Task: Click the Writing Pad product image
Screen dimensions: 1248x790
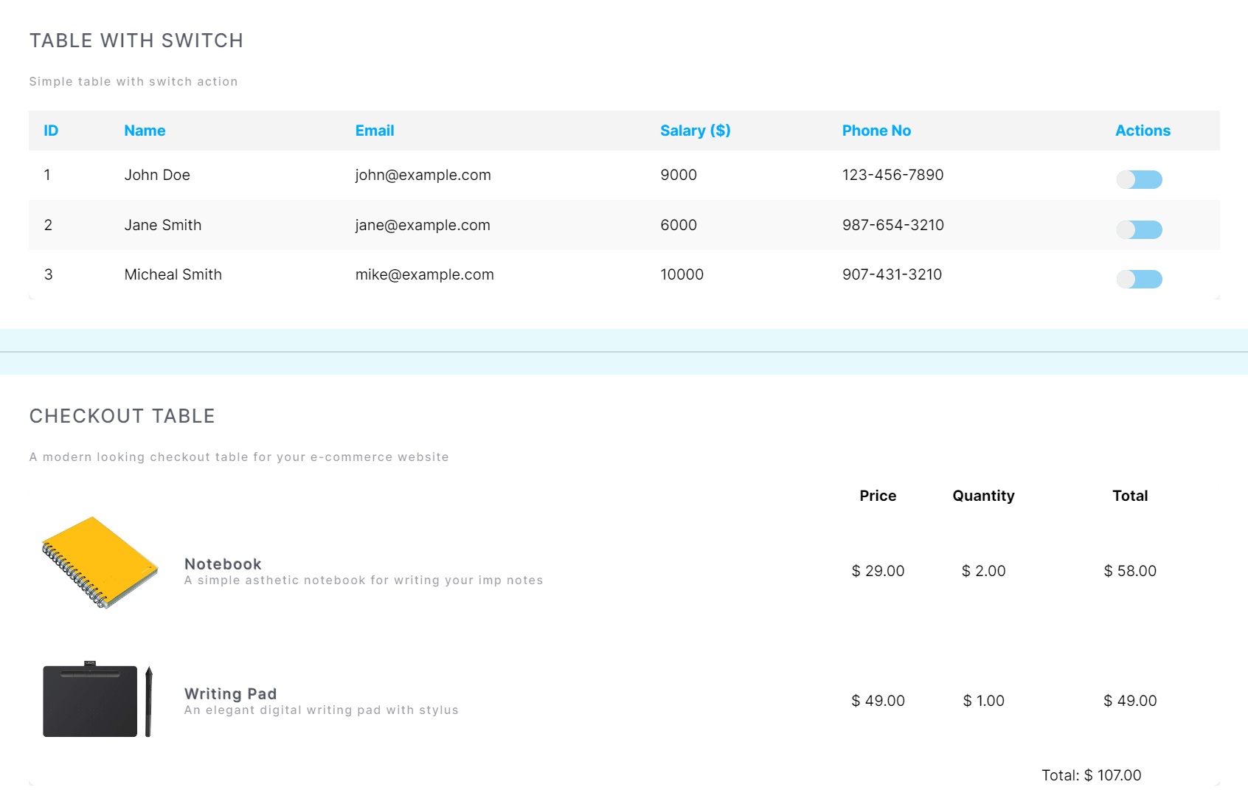Action: point(97,699)
